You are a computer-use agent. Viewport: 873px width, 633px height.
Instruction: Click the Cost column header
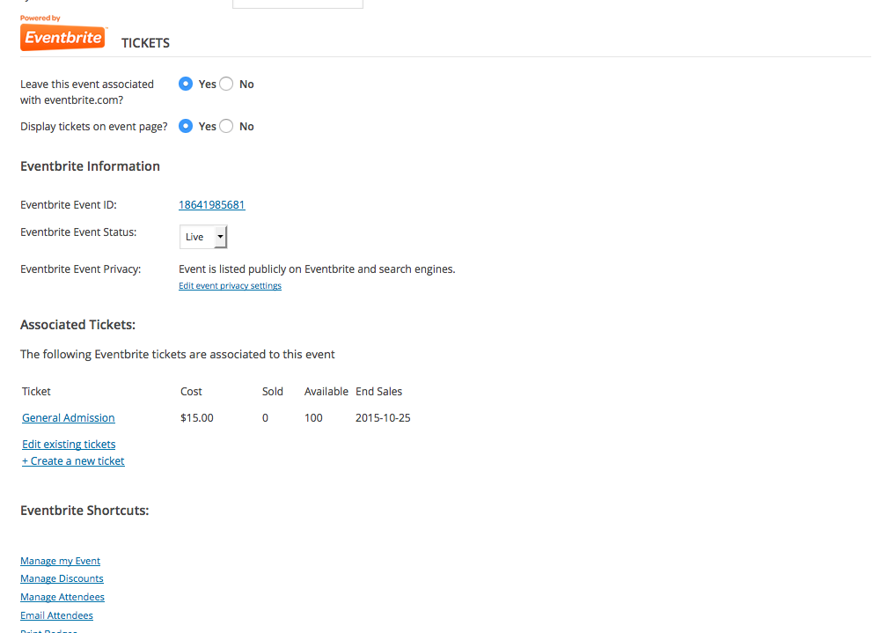pos(192,392)
